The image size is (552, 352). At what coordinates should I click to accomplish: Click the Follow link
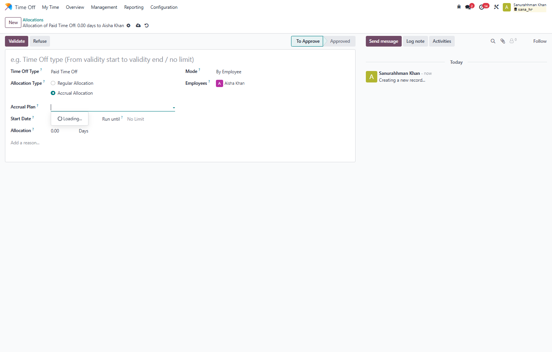tap(540, 41)
